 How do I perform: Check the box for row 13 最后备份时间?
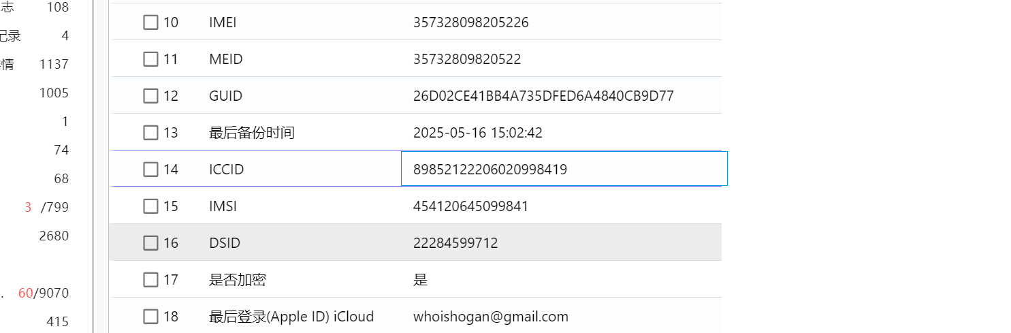[150, 133]
